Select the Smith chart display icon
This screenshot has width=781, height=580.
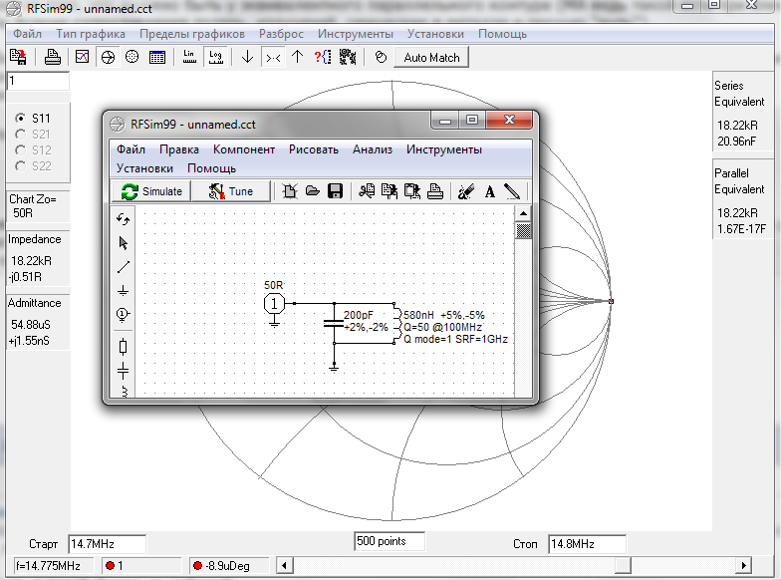[108, 58]
